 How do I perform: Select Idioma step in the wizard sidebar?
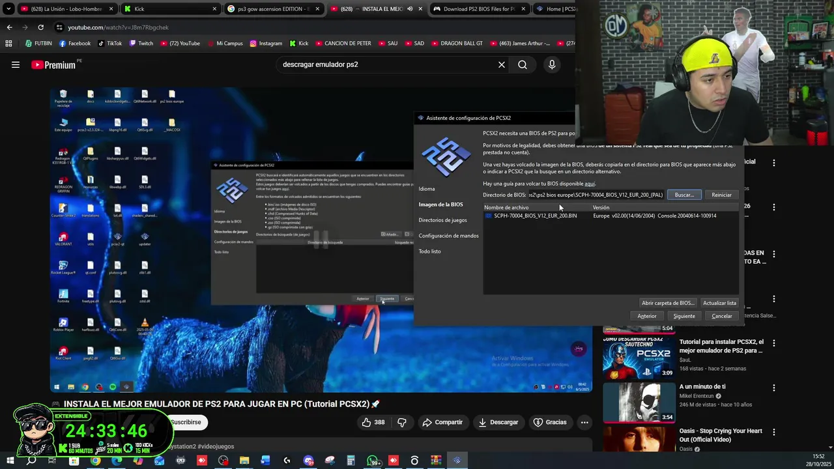coord(427,189)
